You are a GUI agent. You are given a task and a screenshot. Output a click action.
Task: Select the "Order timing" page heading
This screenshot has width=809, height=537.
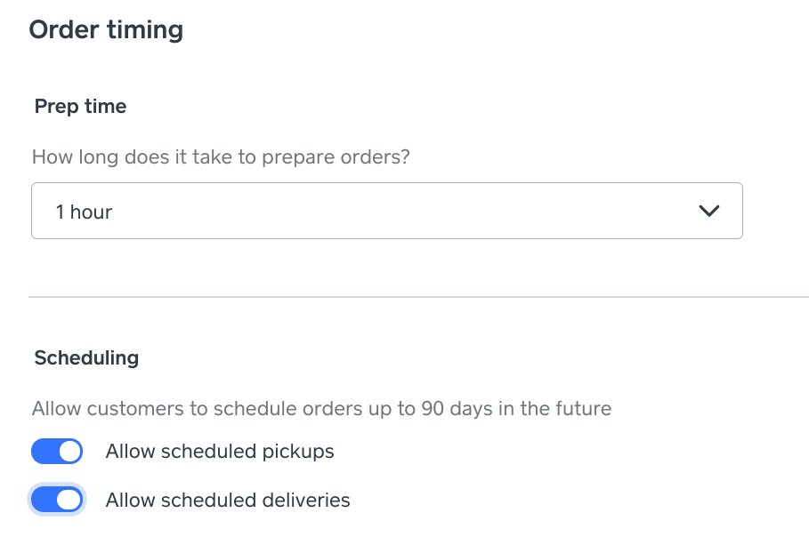(x=106, y=30)
